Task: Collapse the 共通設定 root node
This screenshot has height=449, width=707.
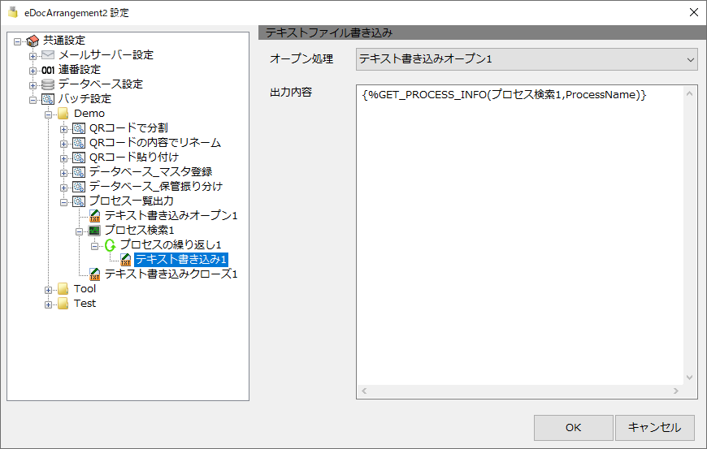Action: [x=18, y=42]
